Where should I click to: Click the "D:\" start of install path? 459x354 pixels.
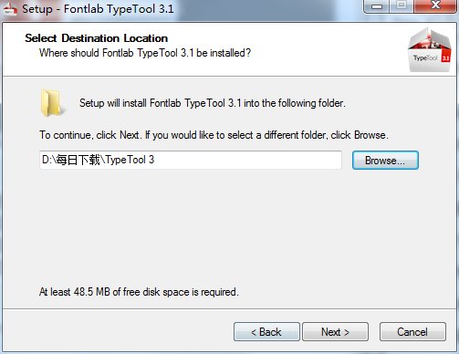(49, 160)
